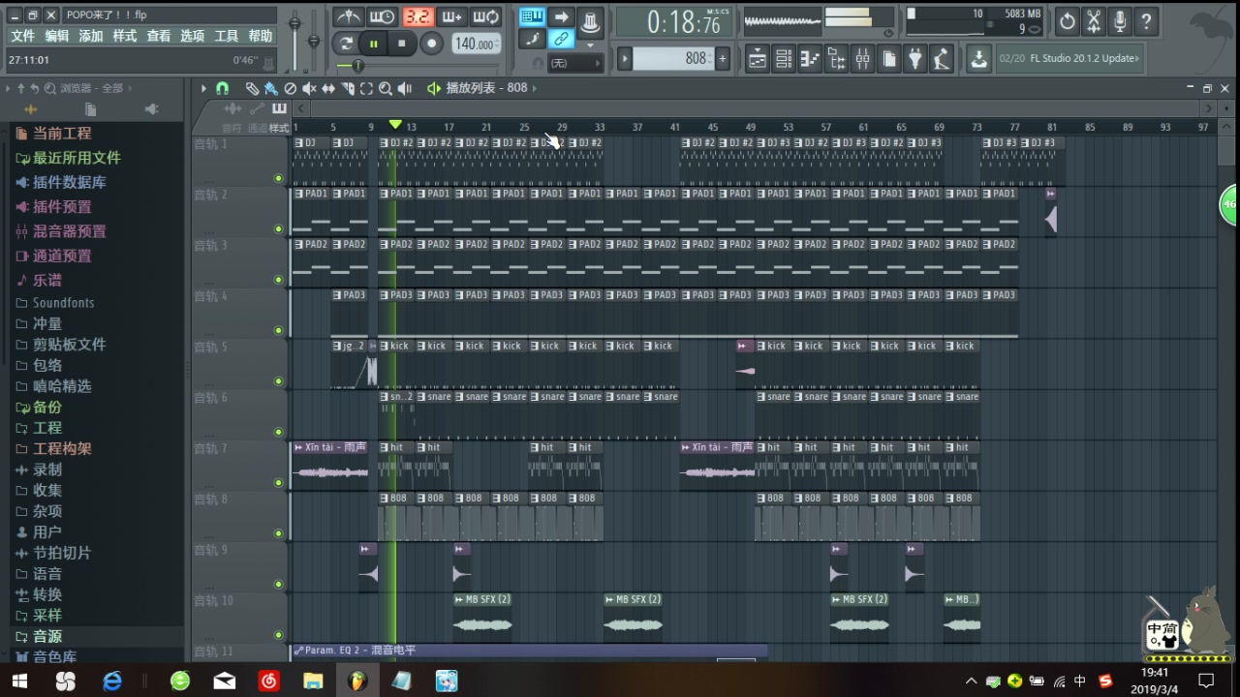Click the one-click recording microphone icon
1240x697 pixels.
(x=1119, y=20)
